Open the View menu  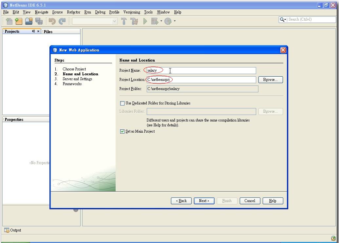click(x=27, y=12)
